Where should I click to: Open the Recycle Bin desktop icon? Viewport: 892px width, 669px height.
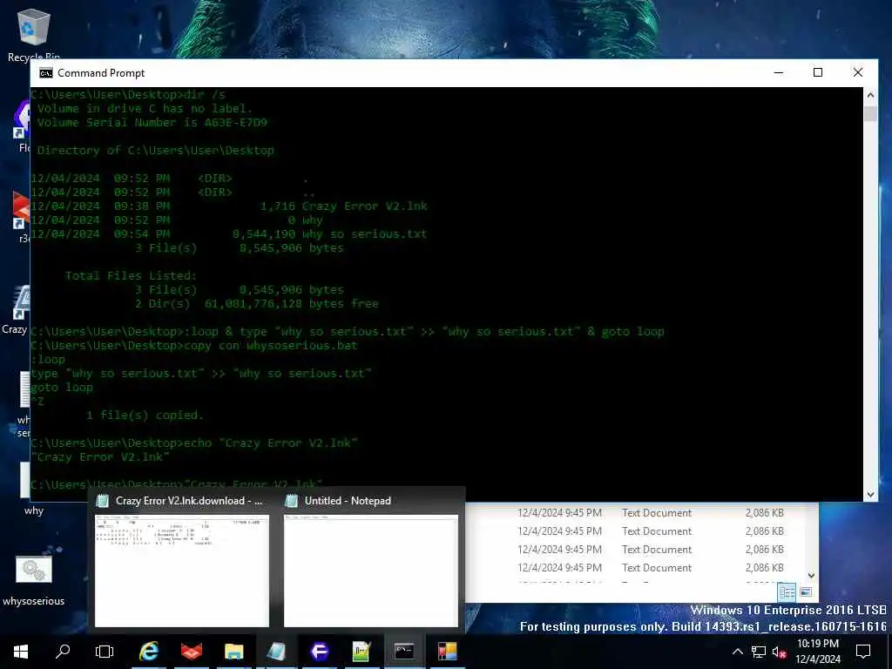[34, 34]
